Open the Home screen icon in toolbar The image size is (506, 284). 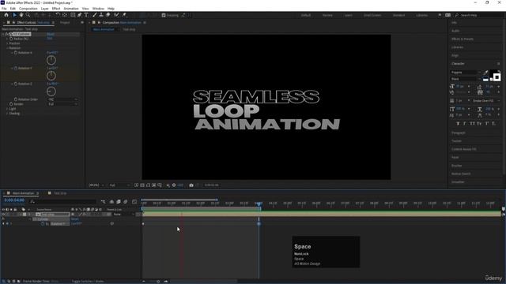6,15
